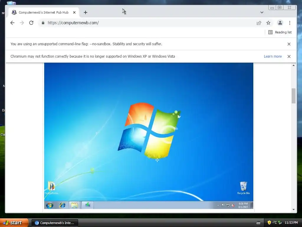This screenshot has width=302, height=227.
Task: Minimize the Chromium window
Action: pyautogui.click(x=272, y=7)
